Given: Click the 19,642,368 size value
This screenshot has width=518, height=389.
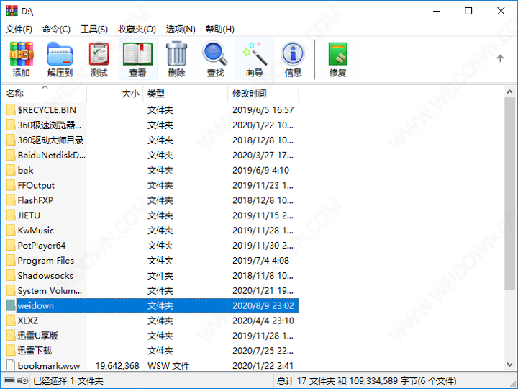Looking at the screenshot, I should pyautogui.click(x=117, y=365).
